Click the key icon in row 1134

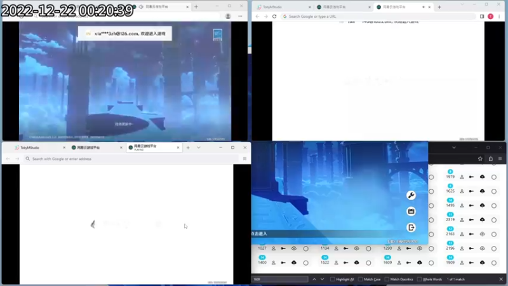346,249
